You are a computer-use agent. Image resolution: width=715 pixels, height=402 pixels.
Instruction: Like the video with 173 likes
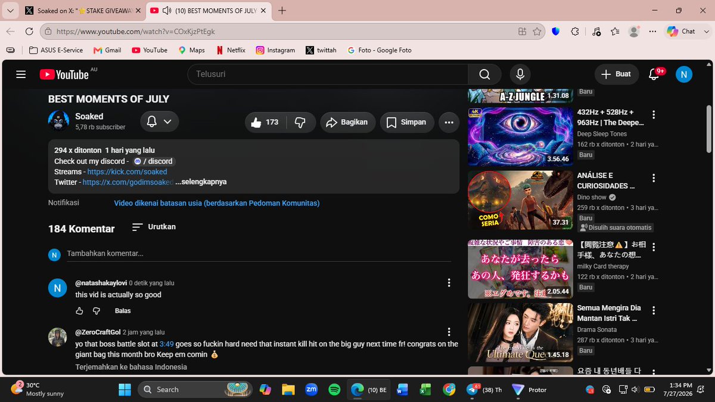click(265, 122)
